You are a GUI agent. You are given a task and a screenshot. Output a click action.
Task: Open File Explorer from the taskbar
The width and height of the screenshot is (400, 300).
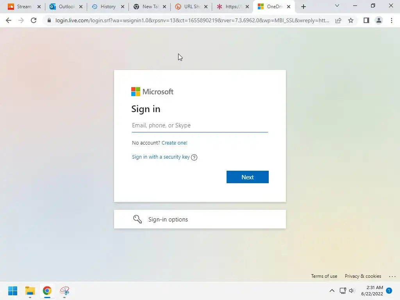point(30,291)
